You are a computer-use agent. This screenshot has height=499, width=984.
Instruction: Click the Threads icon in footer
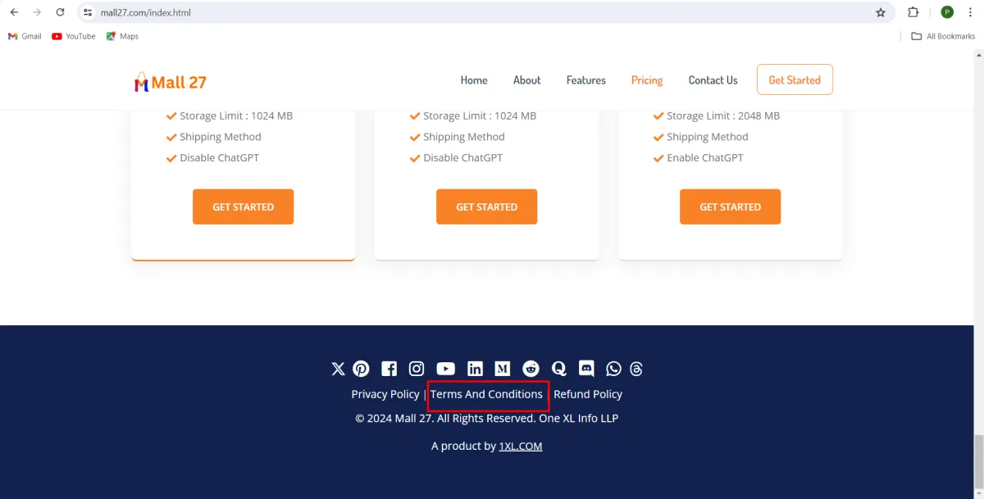(636, 369)
